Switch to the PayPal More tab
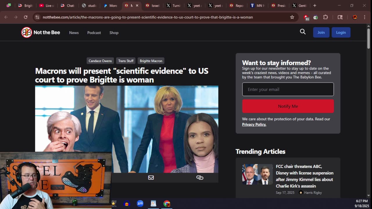The width and height of the screenshot is (372, 209). click(110, 6)
